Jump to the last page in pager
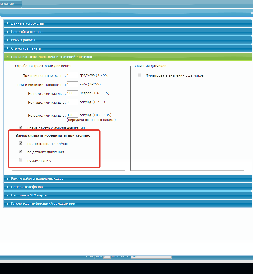 pos(128,256)
